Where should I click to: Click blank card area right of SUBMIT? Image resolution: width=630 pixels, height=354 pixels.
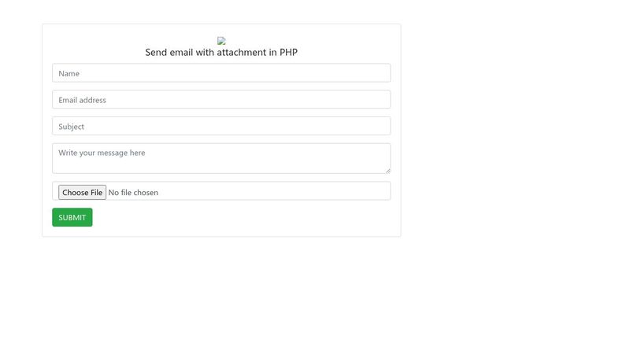pyautogui.click(x=236, y=217)
